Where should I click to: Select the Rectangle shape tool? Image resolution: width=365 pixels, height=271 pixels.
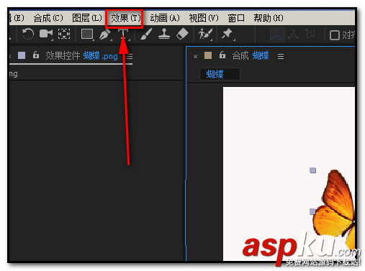[x=87, y=34]
